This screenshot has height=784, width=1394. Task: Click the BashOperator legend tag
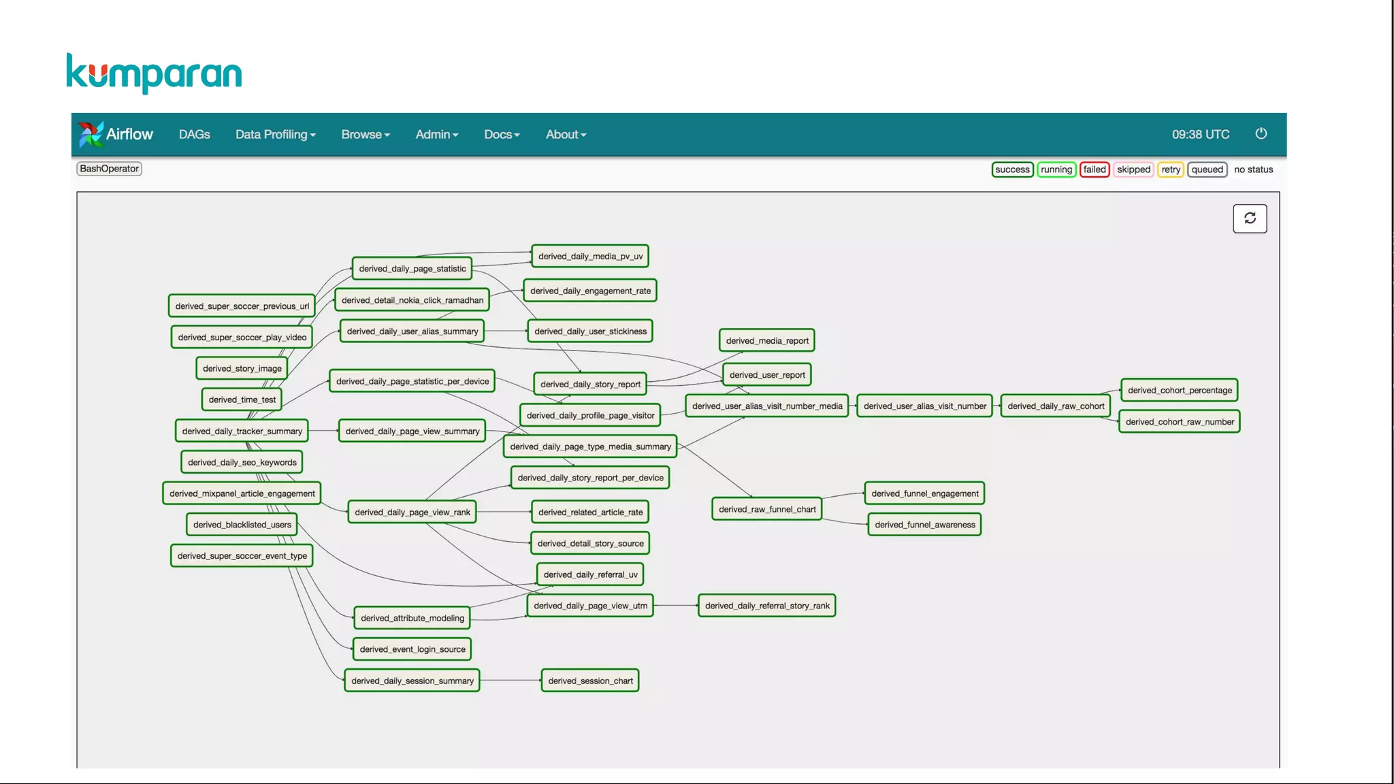[x=109, y=169]
